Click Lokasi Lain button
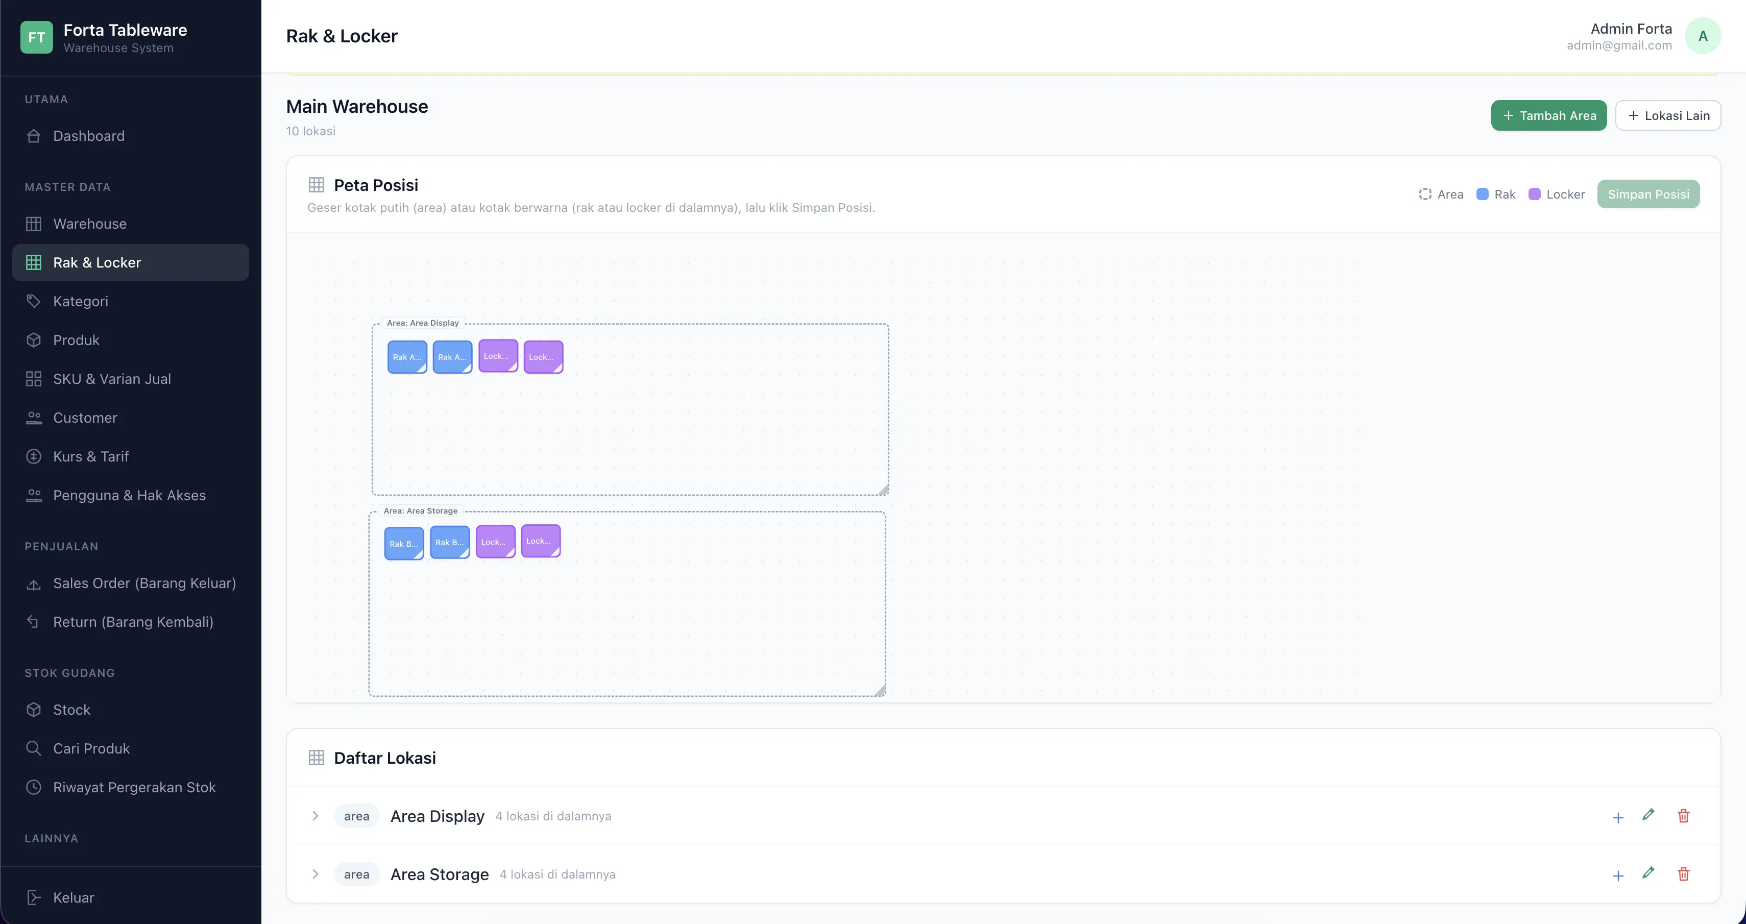This screenshot has height=924, width=1746. [x=1668, y=115]
